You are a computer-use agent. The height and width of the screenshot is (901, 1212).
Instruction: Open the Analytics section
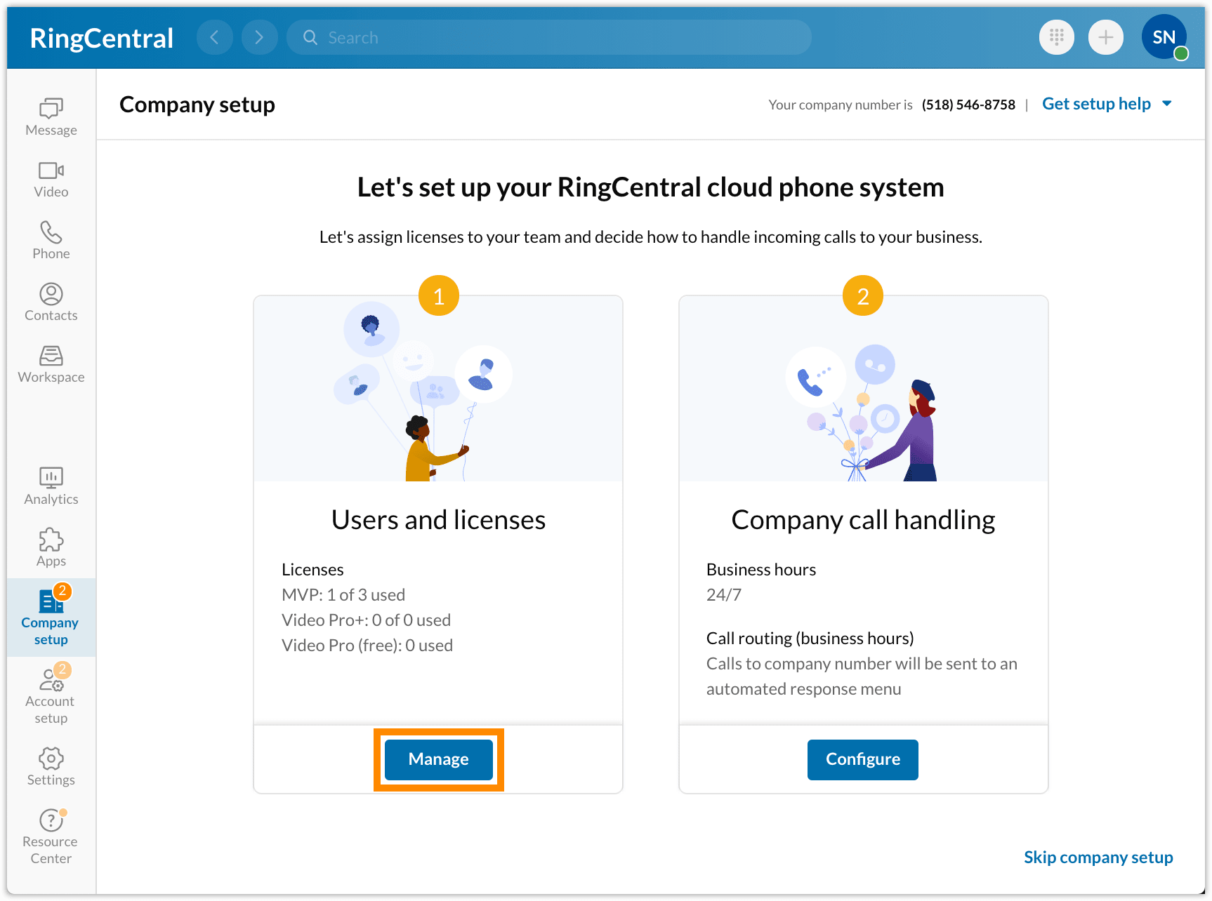point(50,486)
